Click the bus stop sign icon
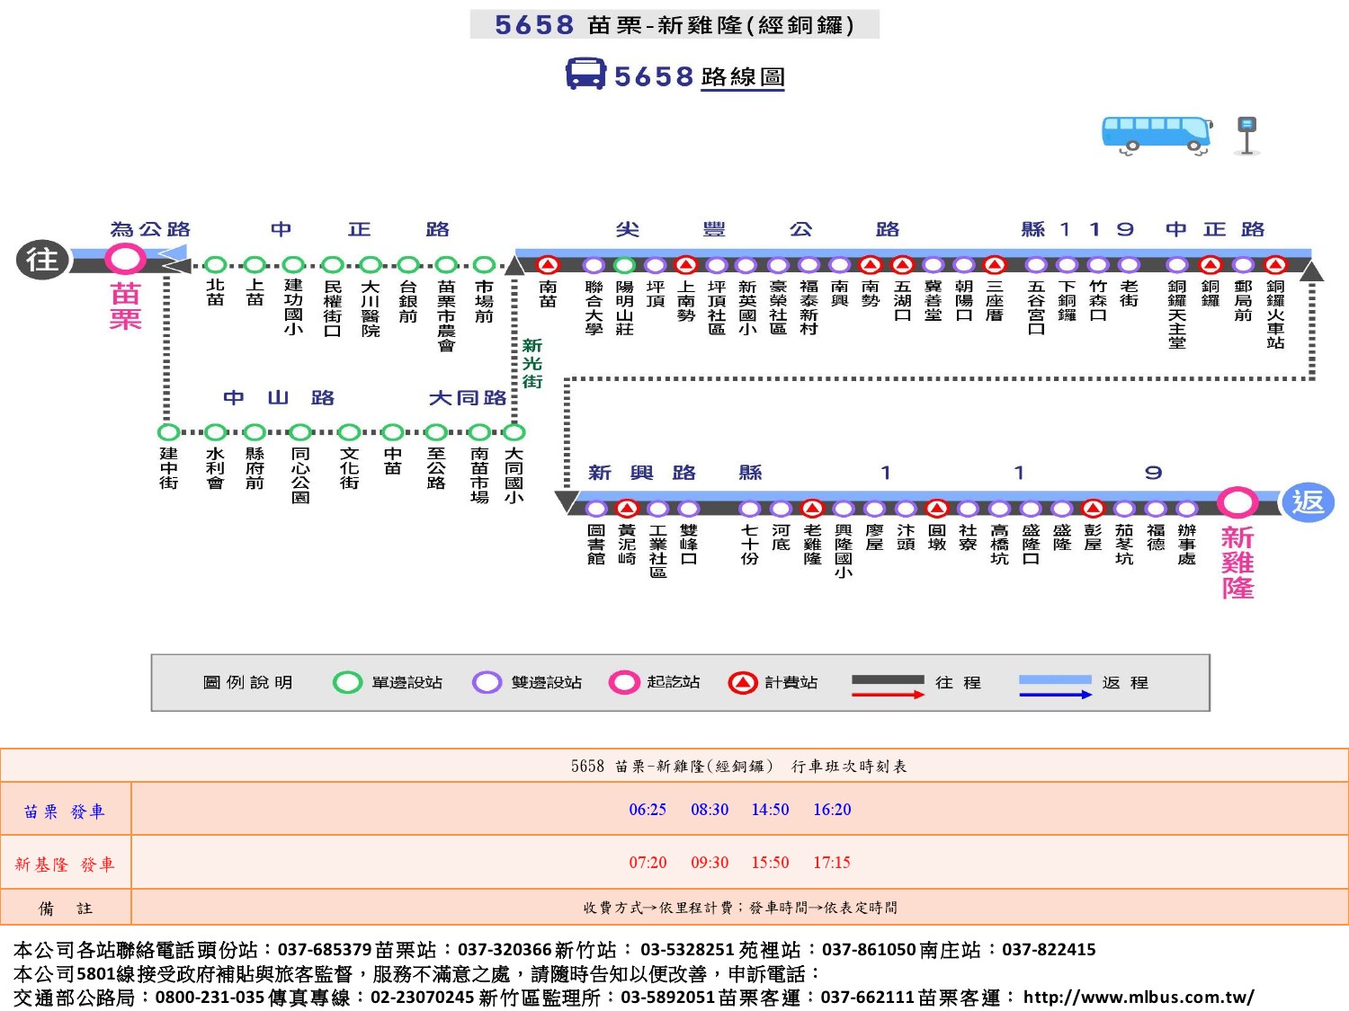 1246,135
